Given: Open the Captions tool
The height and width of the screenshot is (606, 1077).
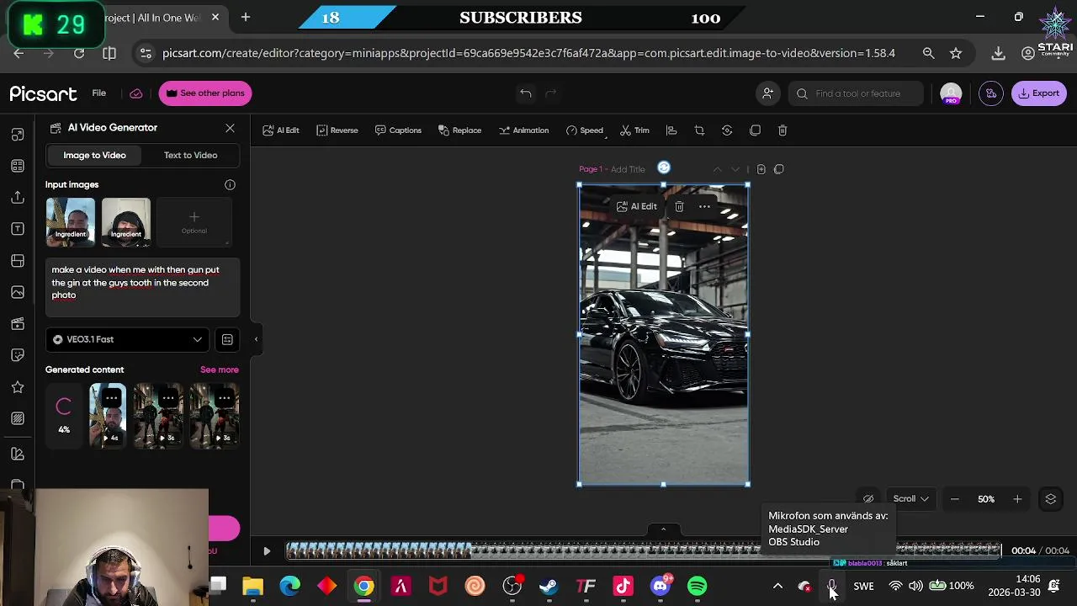Looking at the screenshot, I should [x=398, y=130].
